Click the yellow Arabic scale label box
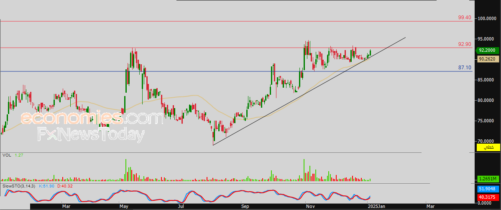Viewport: 501px width, 210px height. tap(488, 147)
